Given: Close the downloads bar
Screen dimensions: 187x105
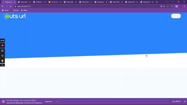Looking at the screenshot, I should (x=185, y=101).
